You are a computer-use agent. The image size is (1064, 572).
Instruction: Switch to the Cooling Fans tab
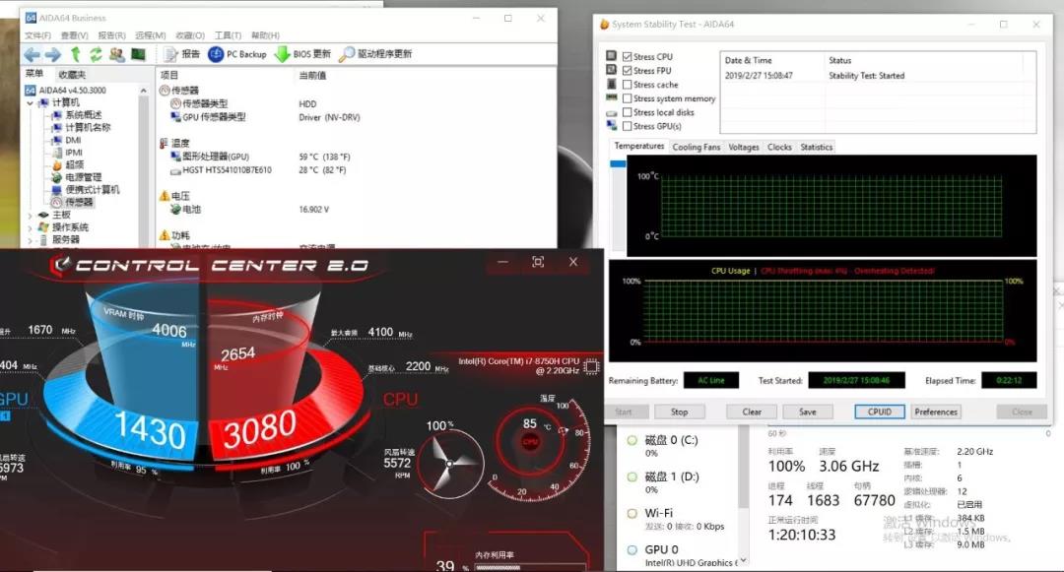click(x=697, y=147)
